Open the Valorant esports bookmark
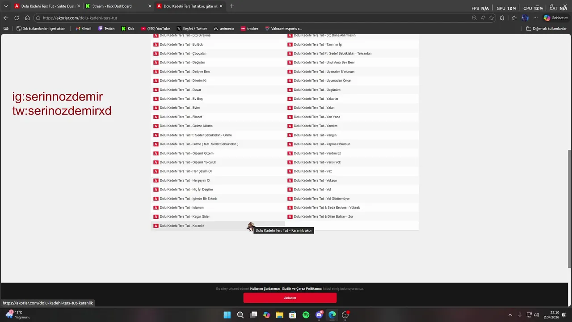This screenshot has width=572, height=322. tap(283, 29)
